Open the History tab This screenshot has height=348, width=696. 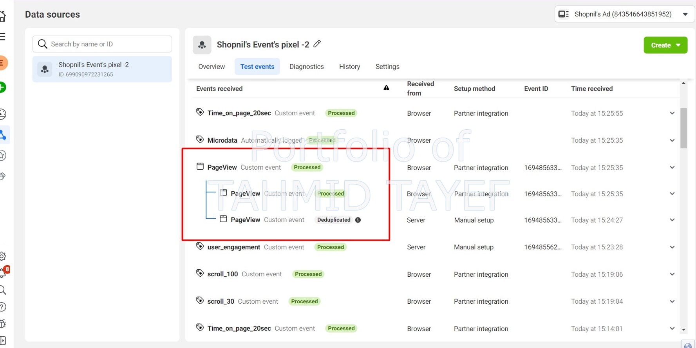(350, 67)
